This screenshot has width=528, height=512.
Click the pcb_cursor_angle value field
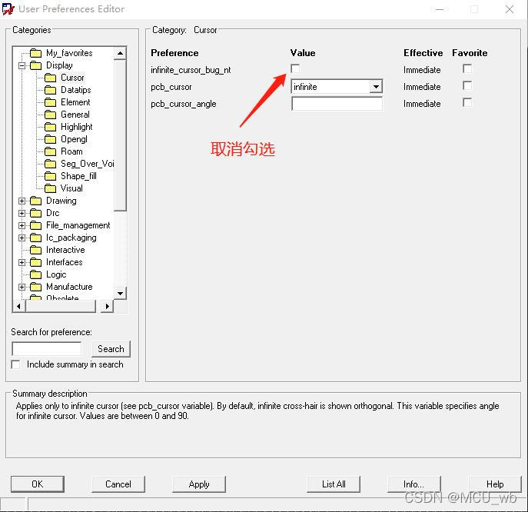click(337, 104)
